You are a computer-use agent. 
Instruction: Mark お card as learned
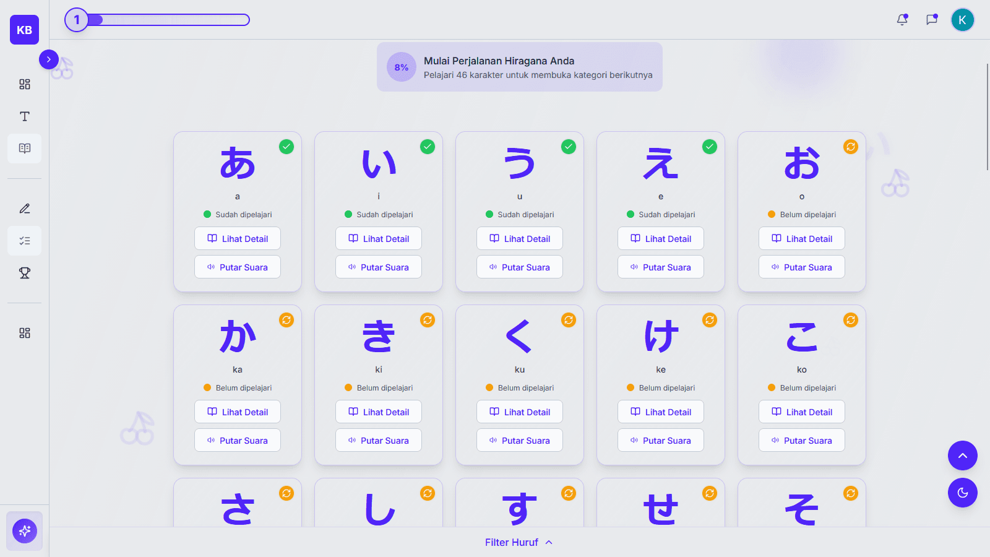(x=851, y=147)
